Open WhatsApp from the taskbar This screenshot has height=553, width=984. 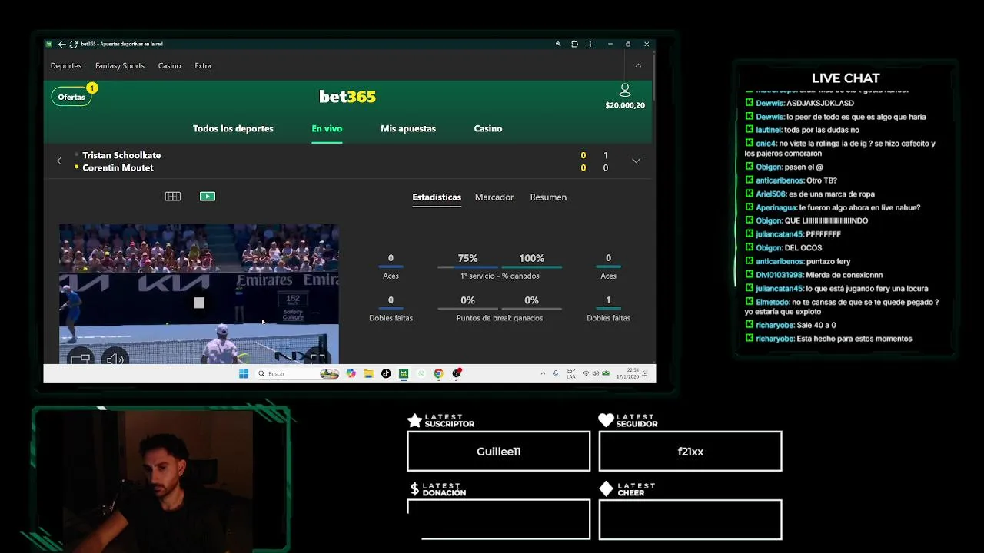pos(421,373)
